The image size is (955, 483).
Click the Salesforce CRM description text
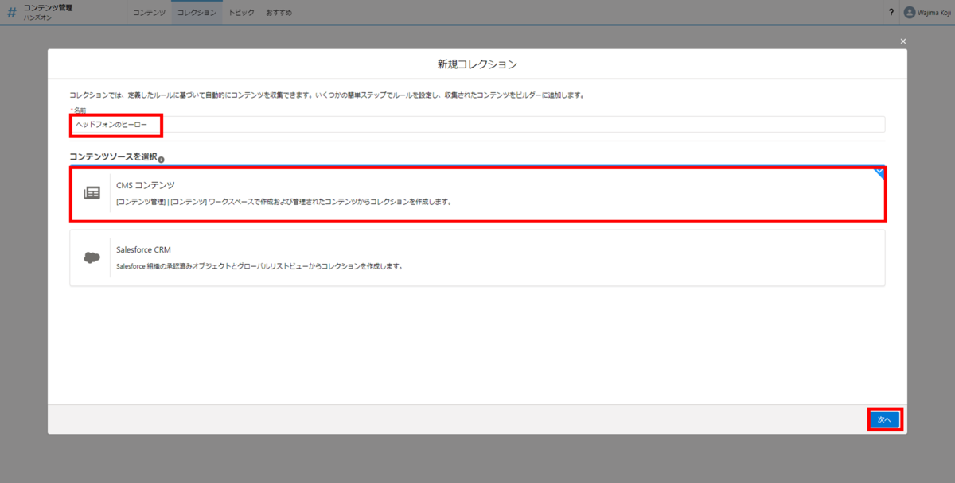pos(259,266)
